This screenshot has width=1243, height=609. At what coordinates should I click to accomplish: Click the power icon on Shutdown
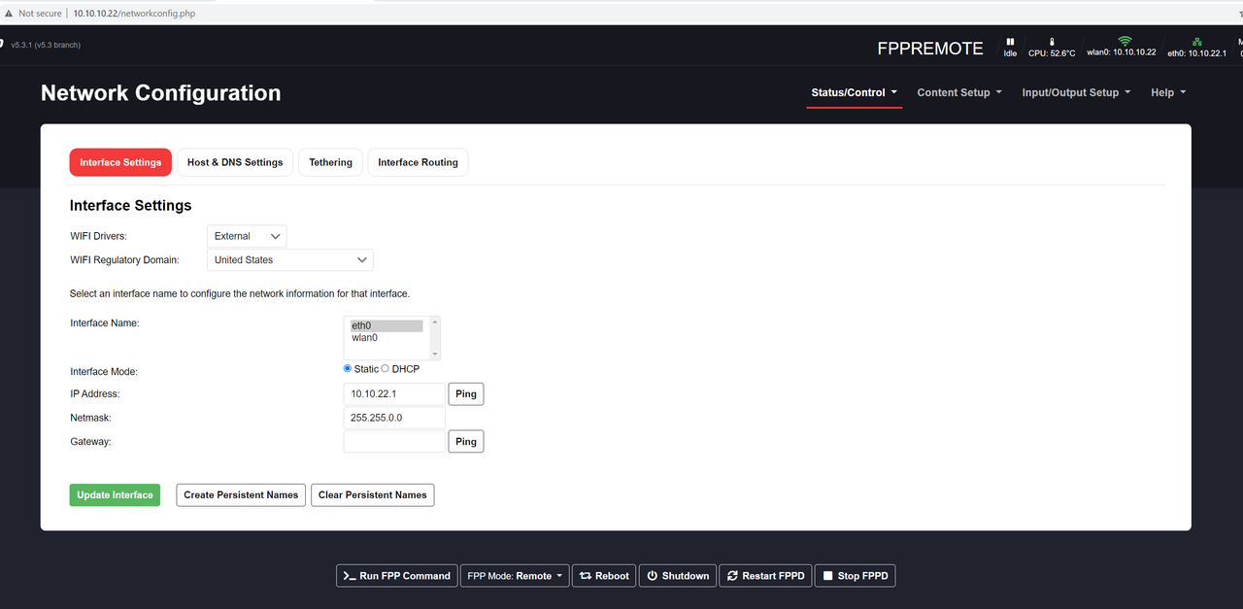[x=653, y=576]
